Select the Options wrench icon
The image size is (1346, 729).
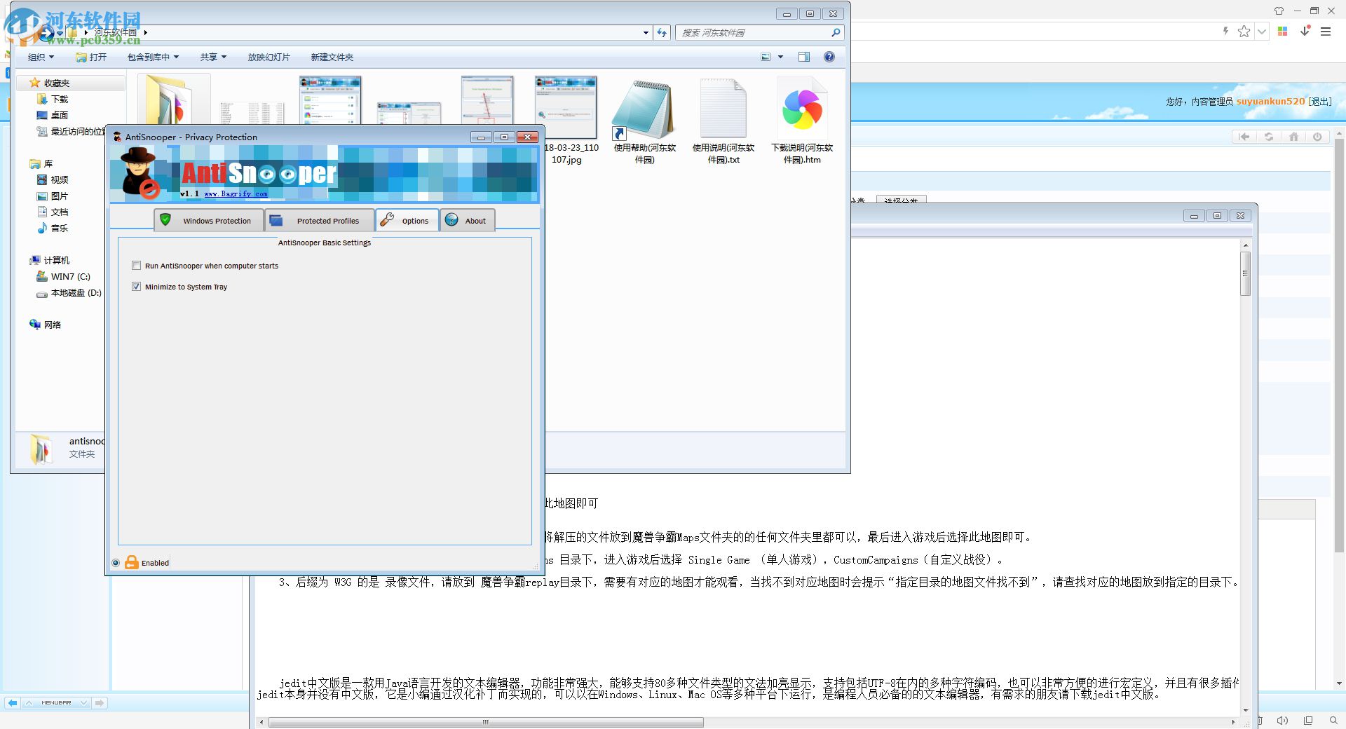[x=386, y=220]
